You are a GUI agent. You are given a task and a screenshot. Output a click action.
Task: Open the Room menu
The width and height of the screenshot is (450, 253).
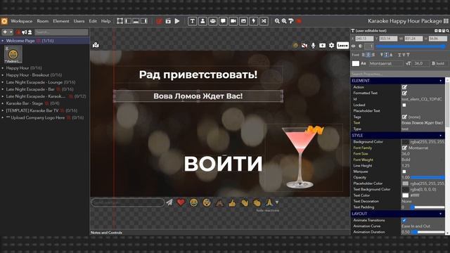42,21
